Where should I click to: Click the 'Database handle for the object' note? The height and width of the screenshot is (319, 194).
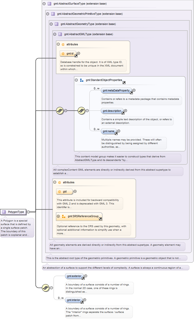coord(93,65)
